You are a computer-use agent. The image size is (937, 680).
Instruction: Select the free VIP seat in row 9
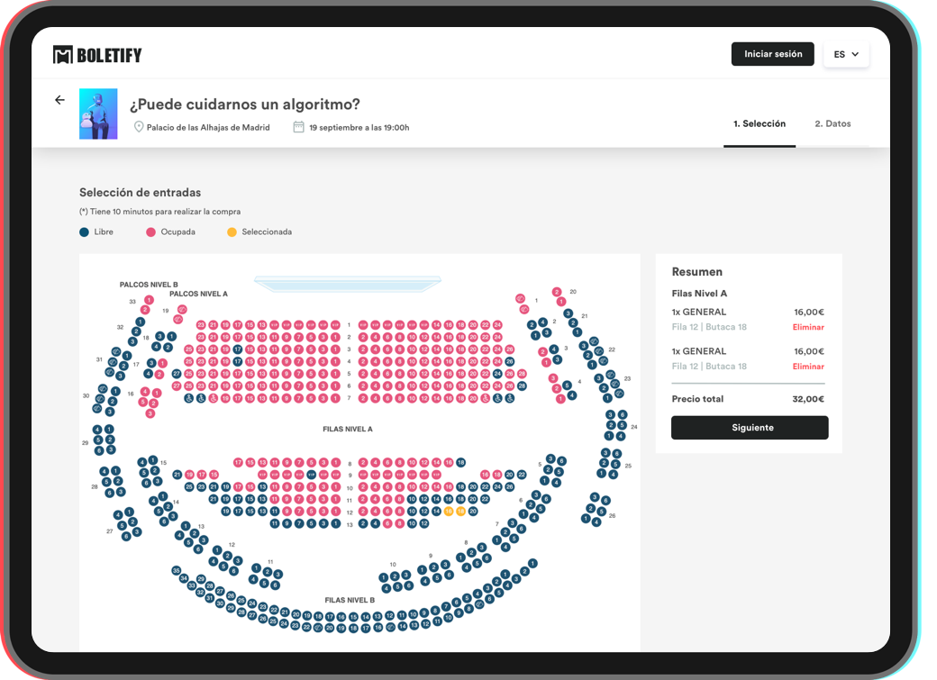pyautogui.click(x=311, y=474)
